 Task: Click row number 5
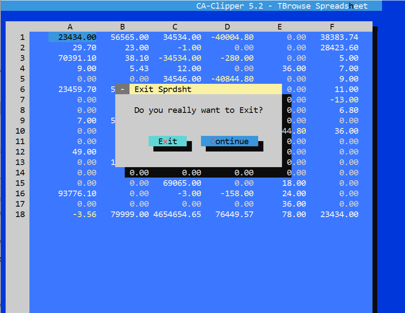[23, 79]
